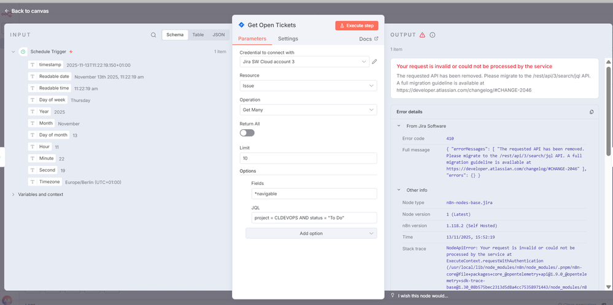Click the output info circle icon
The height and width of the screenshot is (305, 613).
[x=433, y=35]
